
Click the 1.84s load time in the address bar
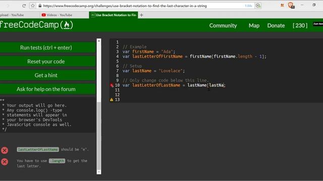point(248,6)
